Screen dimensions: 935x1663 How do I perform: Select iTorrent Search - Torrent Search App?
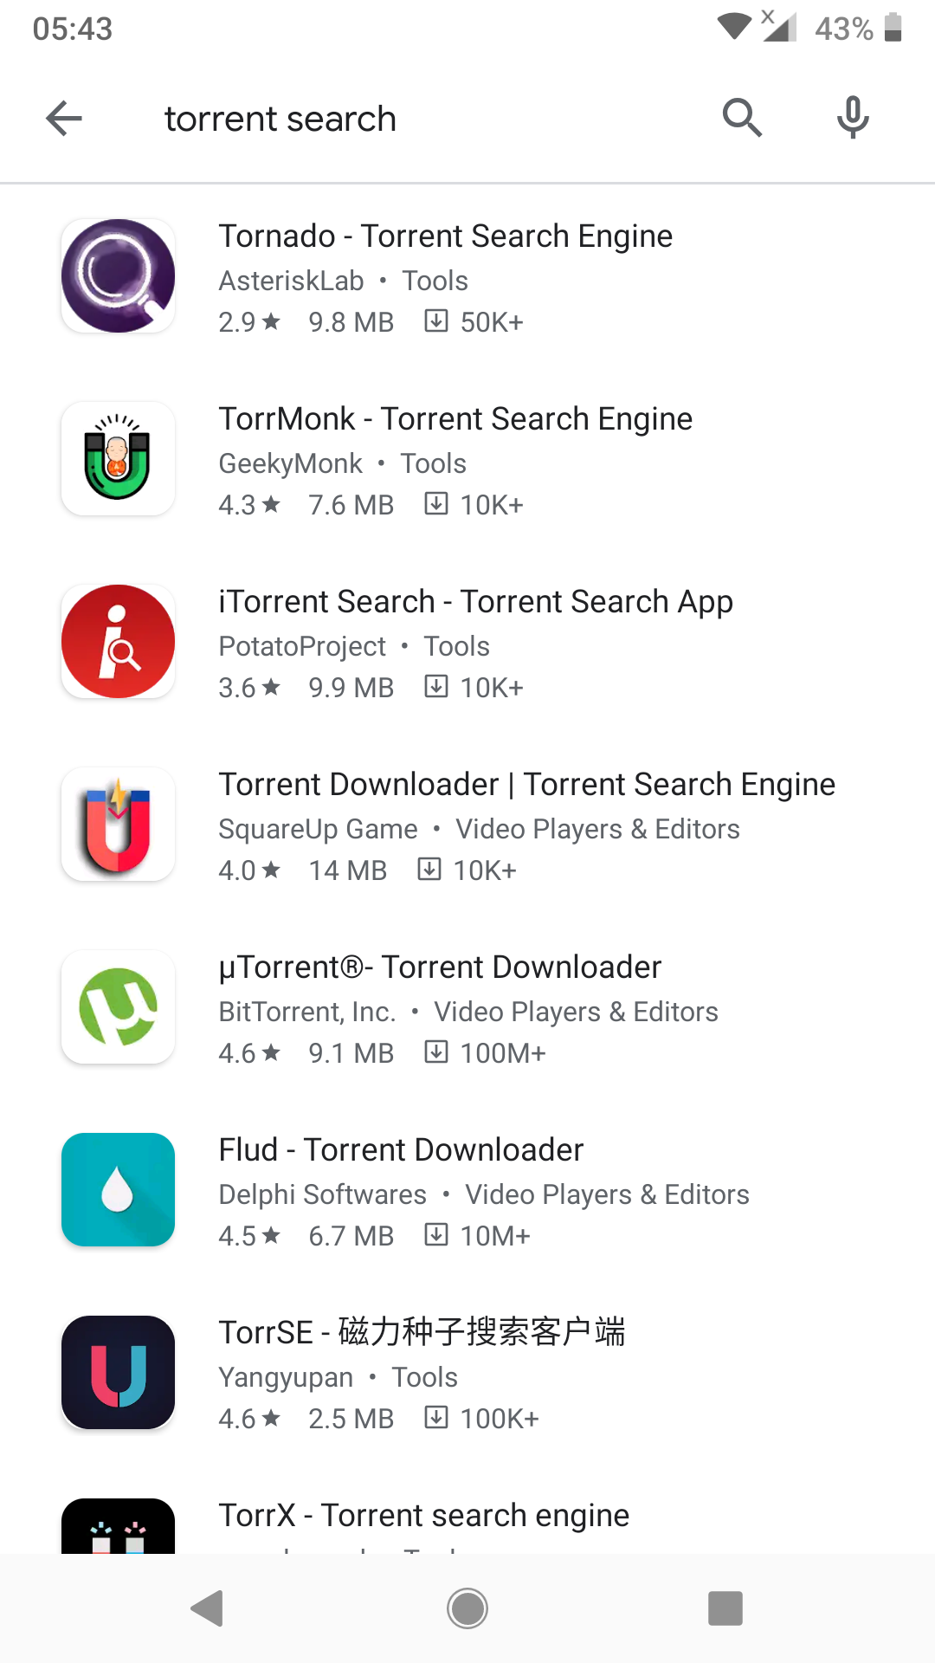coord(476,602)
